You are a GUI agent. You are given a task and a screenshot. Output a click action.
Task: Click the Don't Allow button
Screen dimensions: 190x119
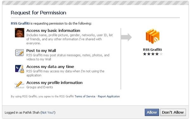coord(173,112)
